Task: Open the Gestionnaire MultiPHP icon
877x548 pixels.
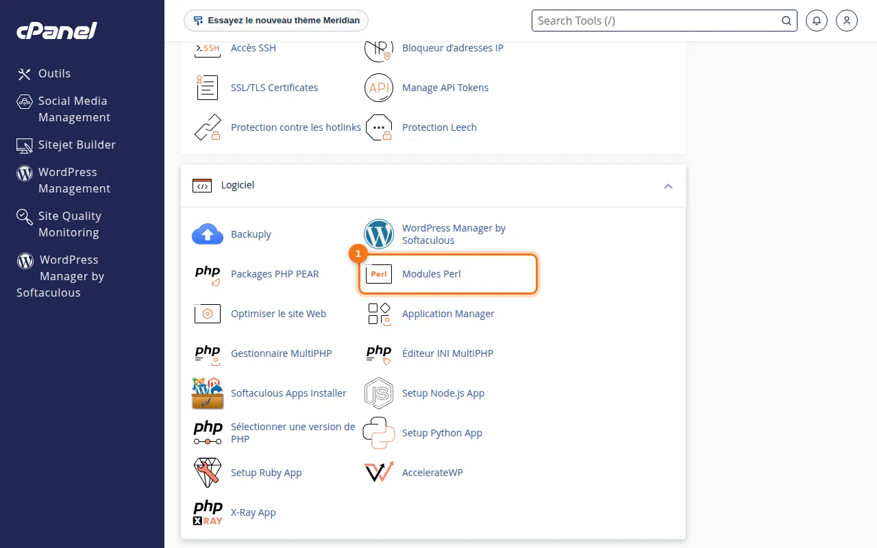Action: tap(208, 353)
